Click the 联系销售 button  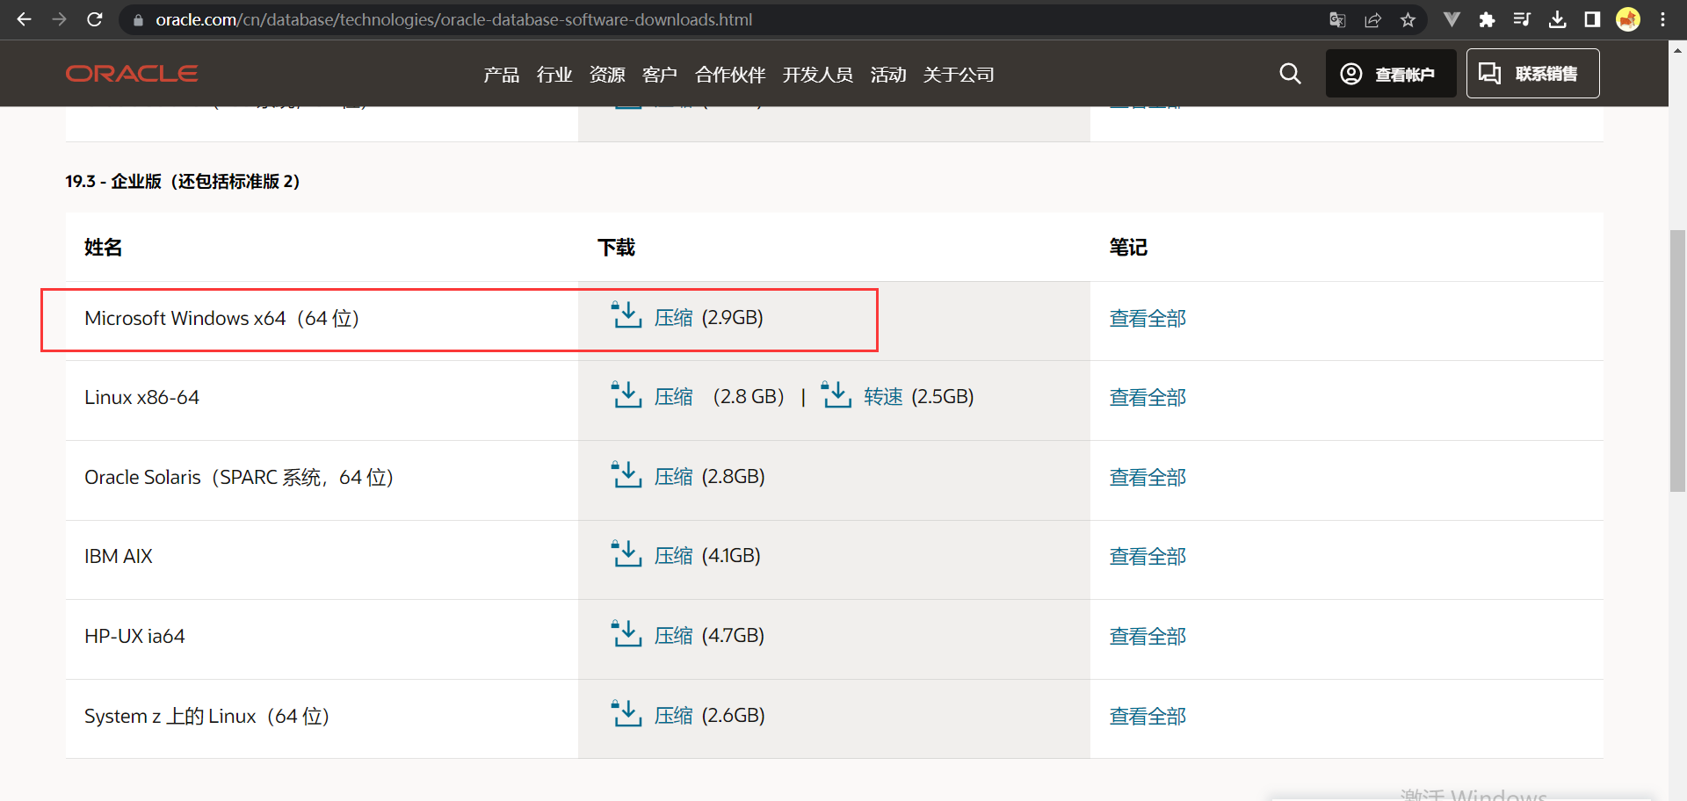click(1532, 74)
